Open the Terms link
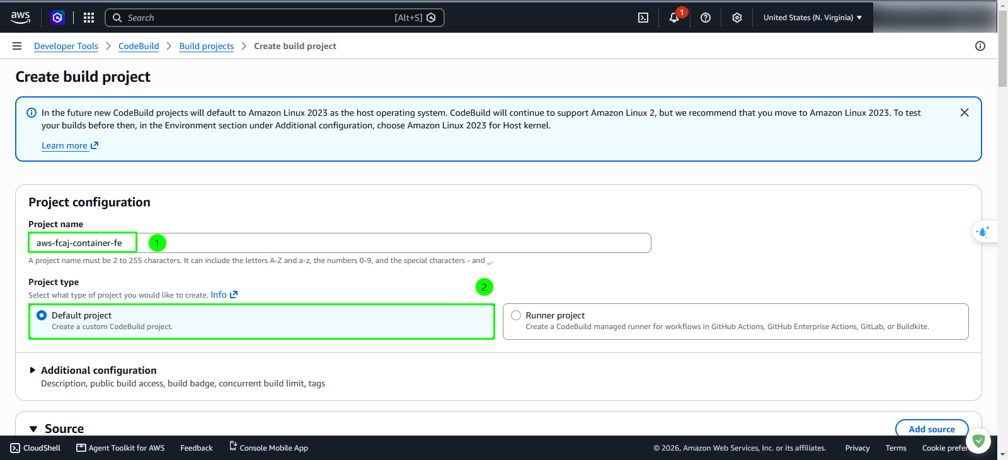 pyautogui.click(x=896, y=448)
